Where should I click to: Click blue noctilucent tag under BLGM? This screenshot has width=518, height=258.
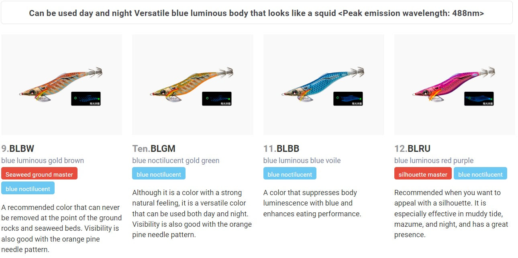pyautogui.click(x=159, y=174)
